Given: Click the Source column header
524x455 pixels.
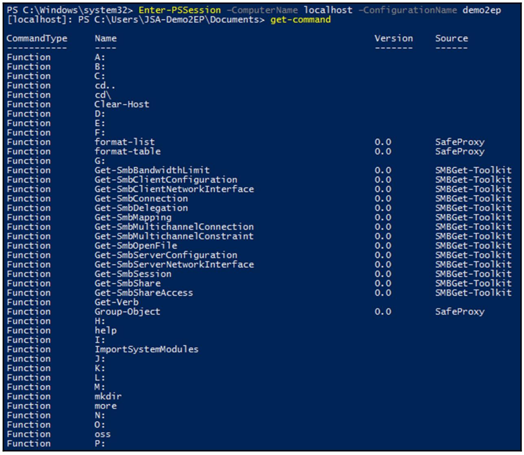Looking at the screenshot, I should (x=451, y=39).
